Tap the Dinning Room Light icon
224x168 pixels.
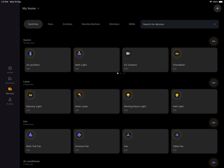[x=128, y=95]
